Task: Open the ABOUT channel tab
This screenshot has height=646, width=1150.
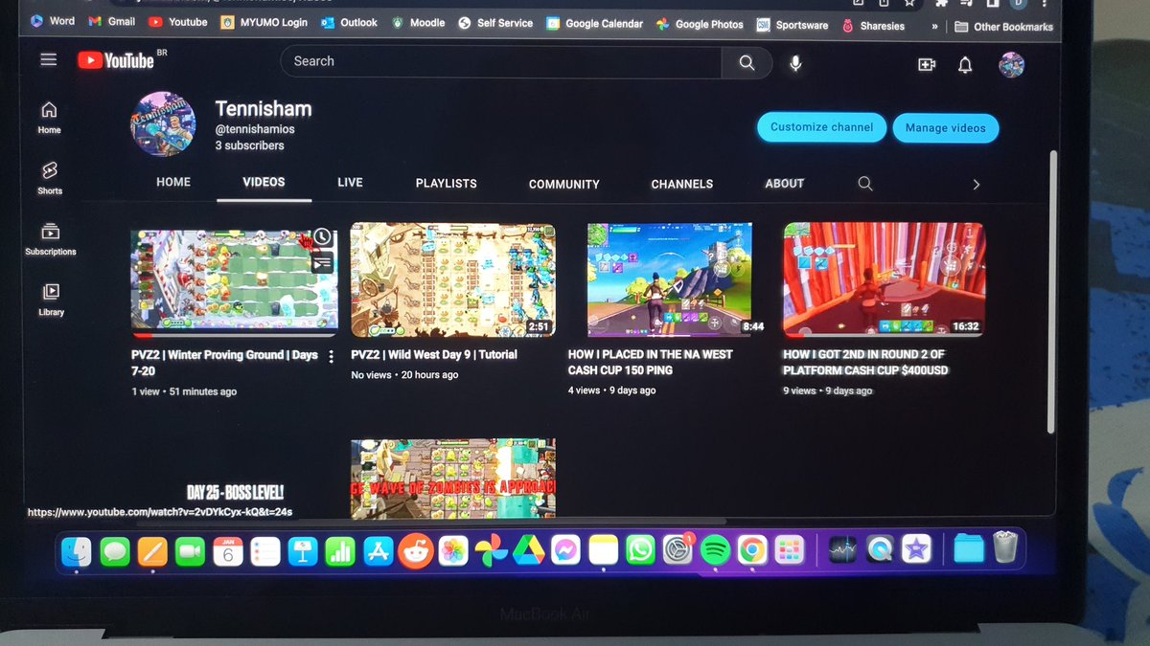Action: (x=784, y=183)
